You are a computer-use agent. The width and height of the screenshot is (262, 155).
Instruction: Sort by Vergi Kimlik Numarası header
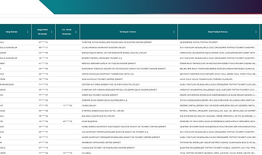tap(43, 32)
